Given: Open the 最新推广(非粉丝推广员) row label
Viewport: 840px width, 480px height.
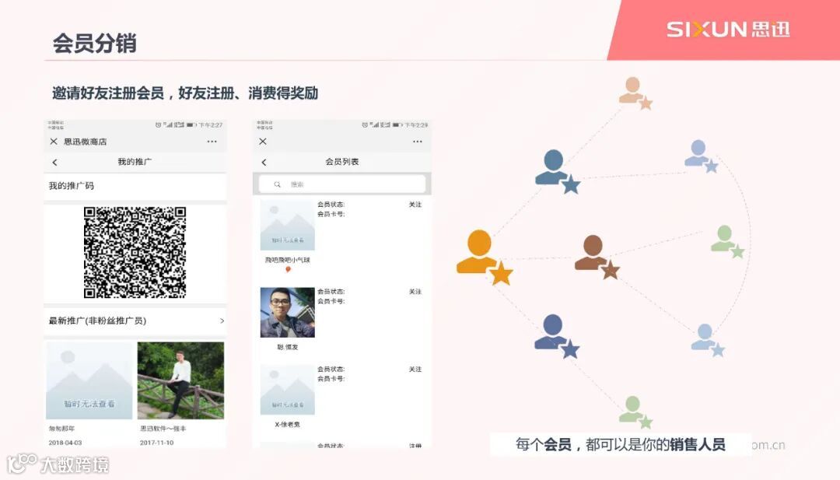Looking at the screenshot, I should tap(97, 321).
